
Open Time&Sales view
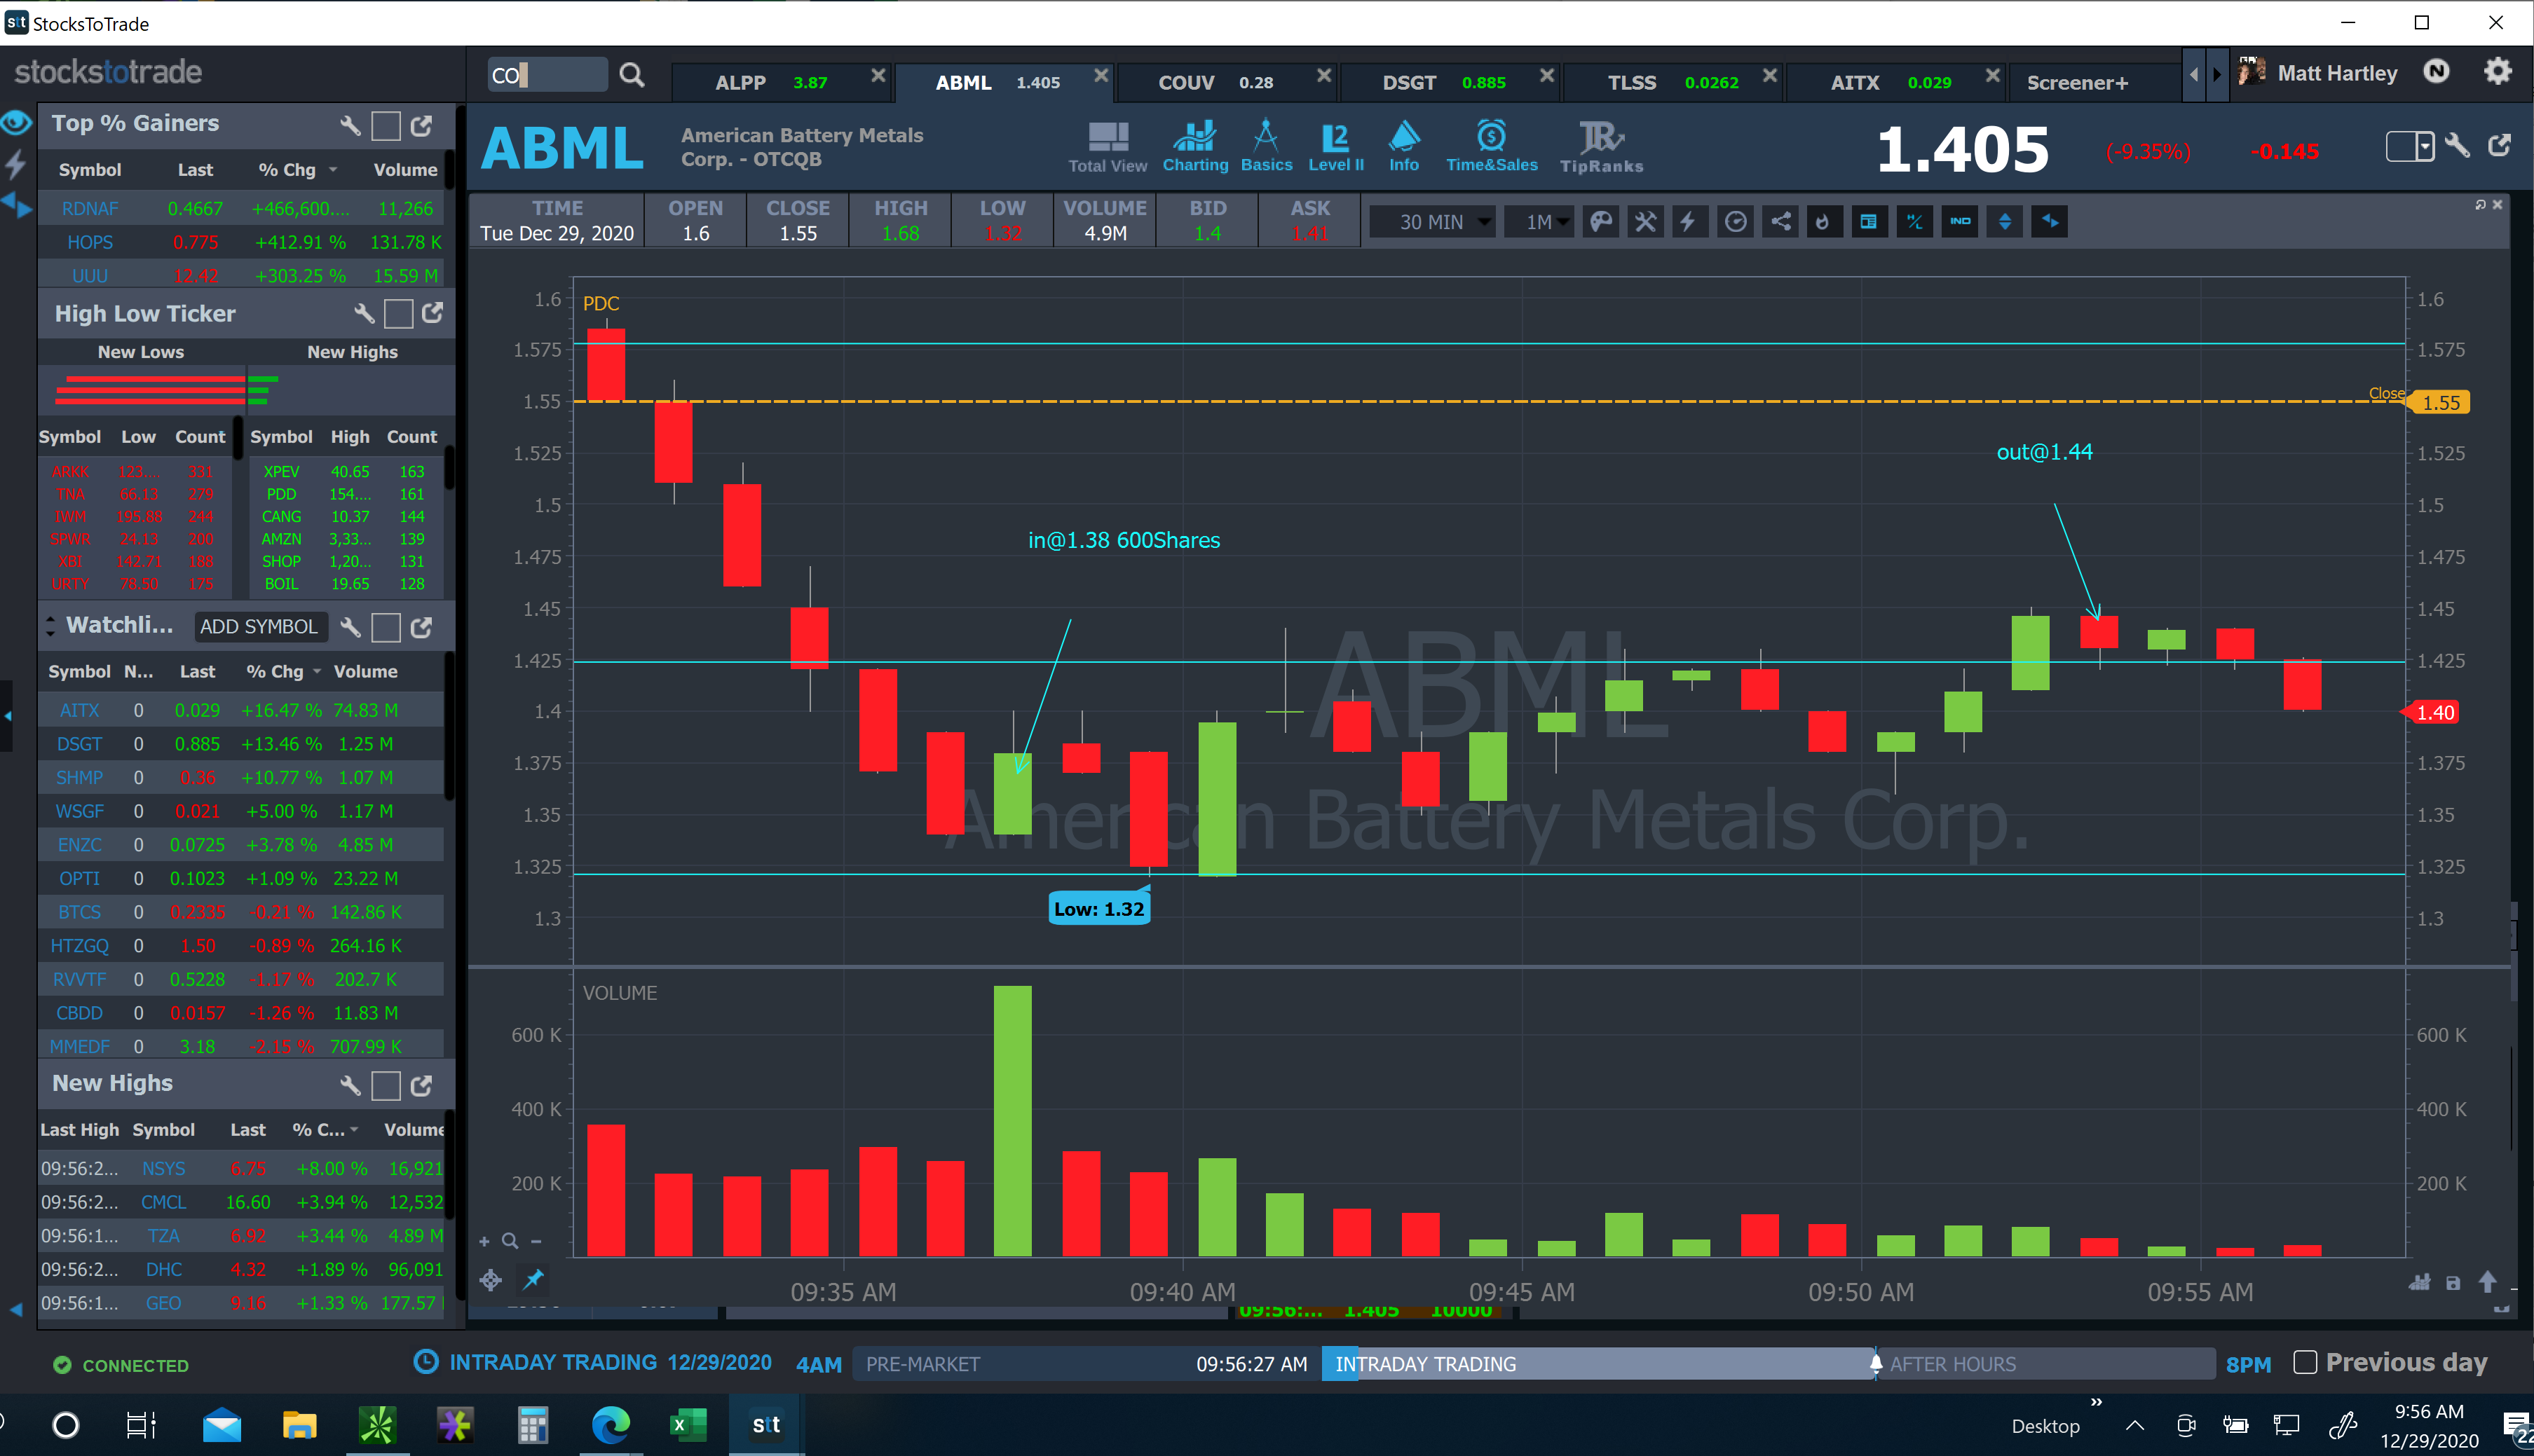(1490, 147)
